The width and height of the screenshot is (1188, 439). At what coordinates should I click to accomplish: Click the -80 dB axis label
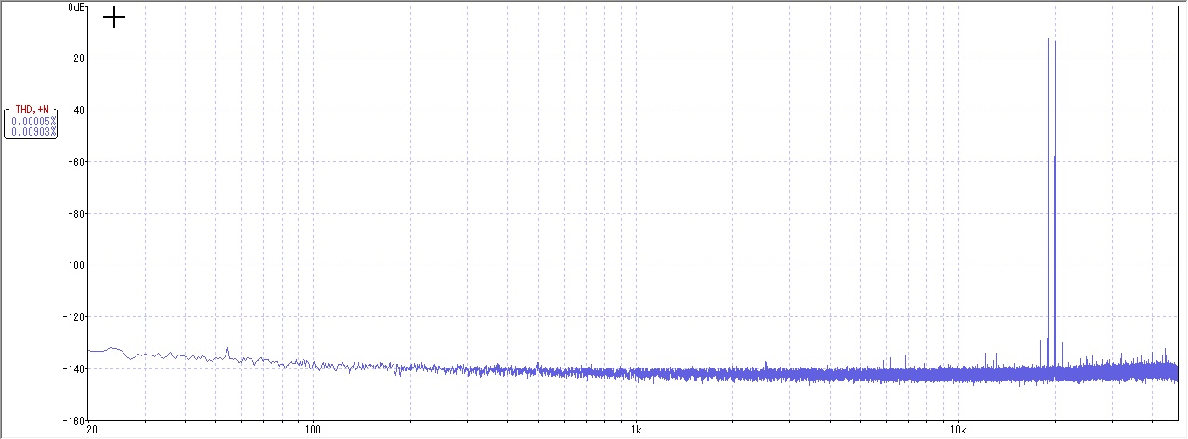coord(77,213)
